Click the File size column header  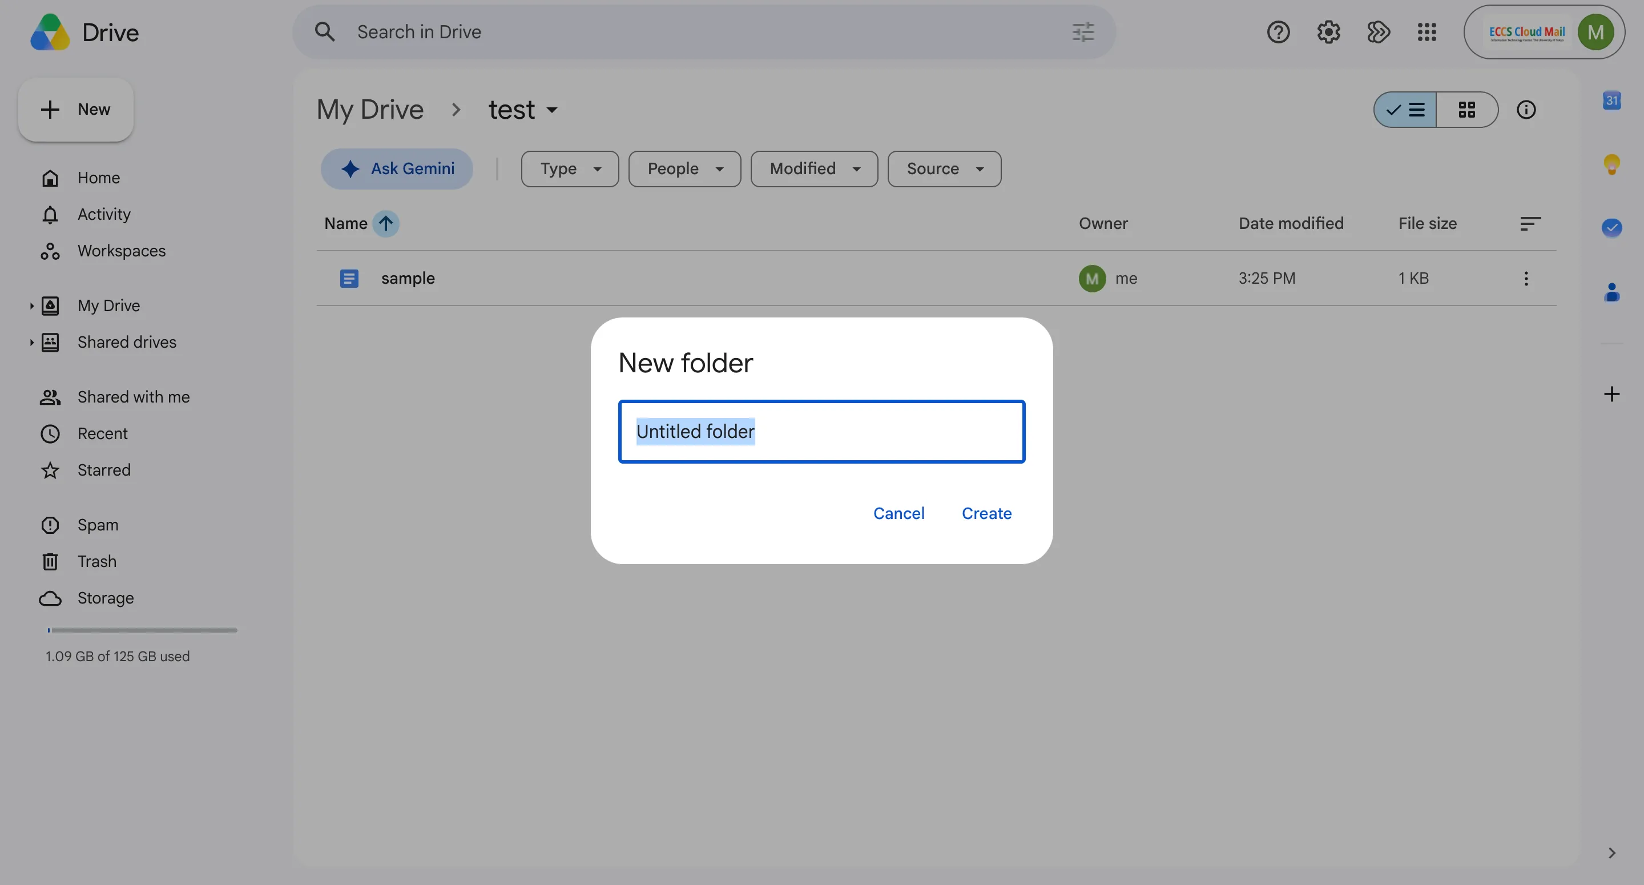point(1427,223)
